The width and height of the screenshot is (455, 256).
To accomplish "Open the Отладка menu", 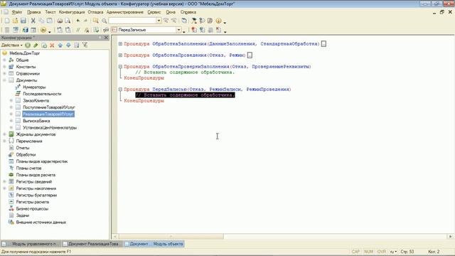I will 95,12.
